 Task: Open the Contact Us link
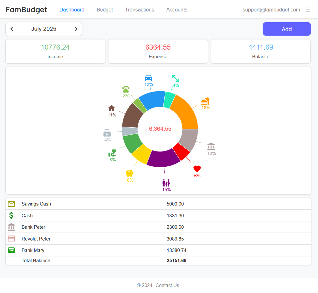pos(167,285)
